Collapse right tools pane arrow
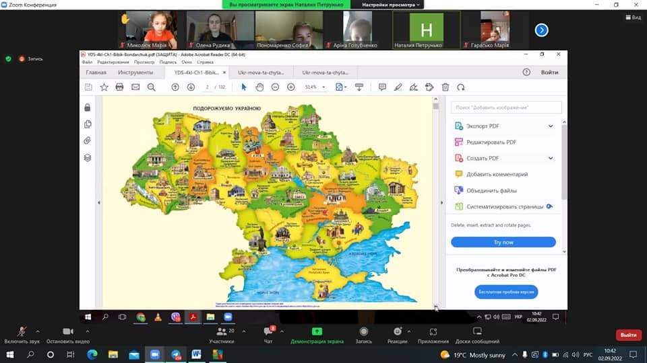Image resolution: width=647 pixels, height=363 pixels. point(442,202)
